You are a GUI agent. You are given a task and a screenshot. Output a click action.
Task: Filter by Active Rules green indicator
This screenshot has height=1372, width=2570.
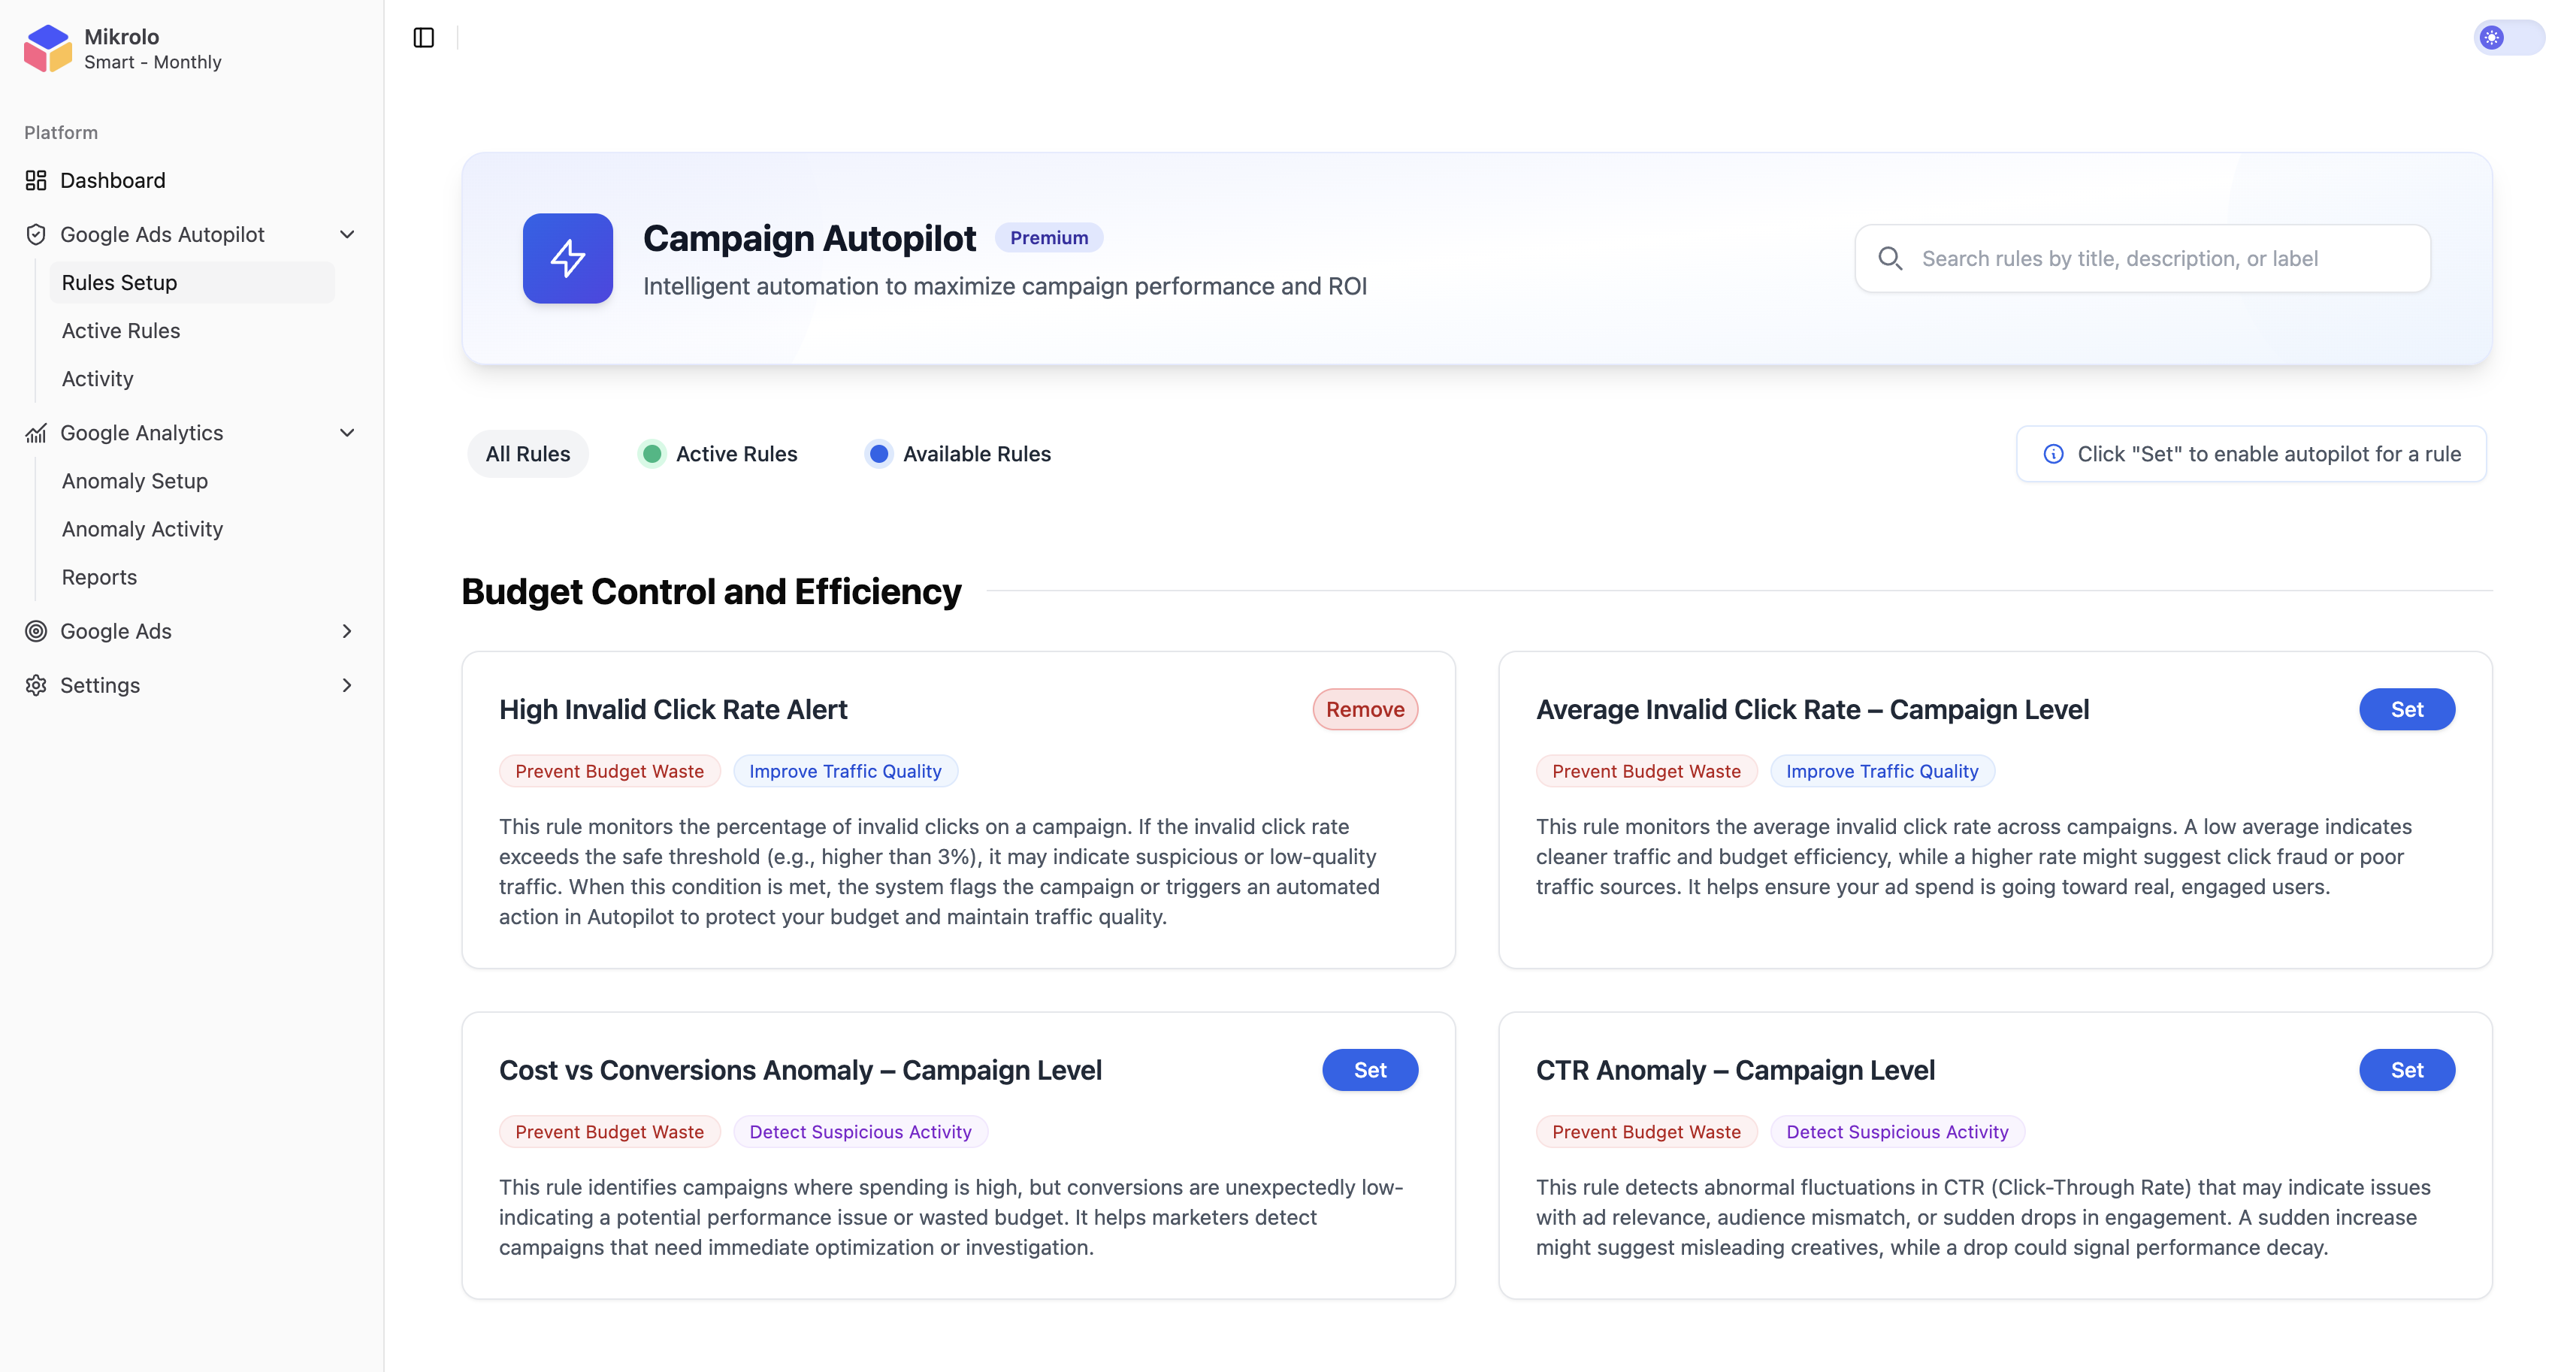(x=652, y=454)
